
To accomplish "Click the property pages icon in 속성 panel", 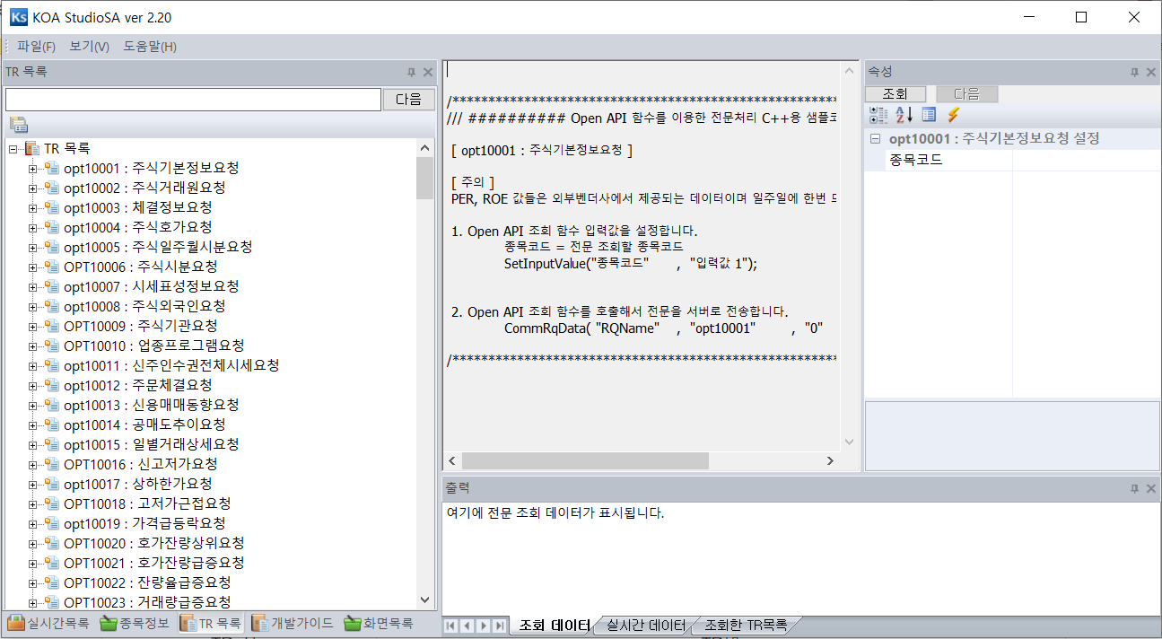I will coord(929,114).
